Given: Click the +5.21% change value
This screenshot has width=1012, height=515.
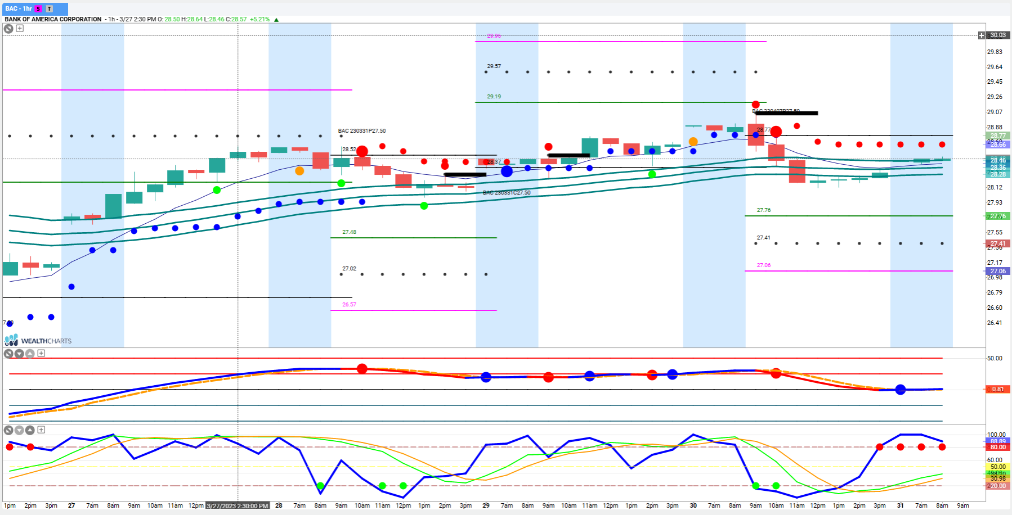Looking at the screenshot, I should coord(260,19).
